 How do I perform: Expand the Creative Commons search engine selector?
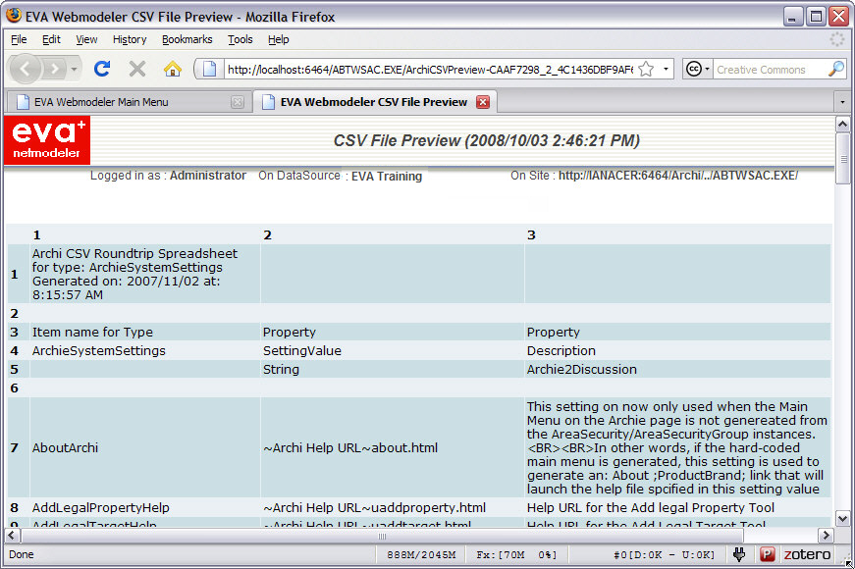tap(697, 69)
